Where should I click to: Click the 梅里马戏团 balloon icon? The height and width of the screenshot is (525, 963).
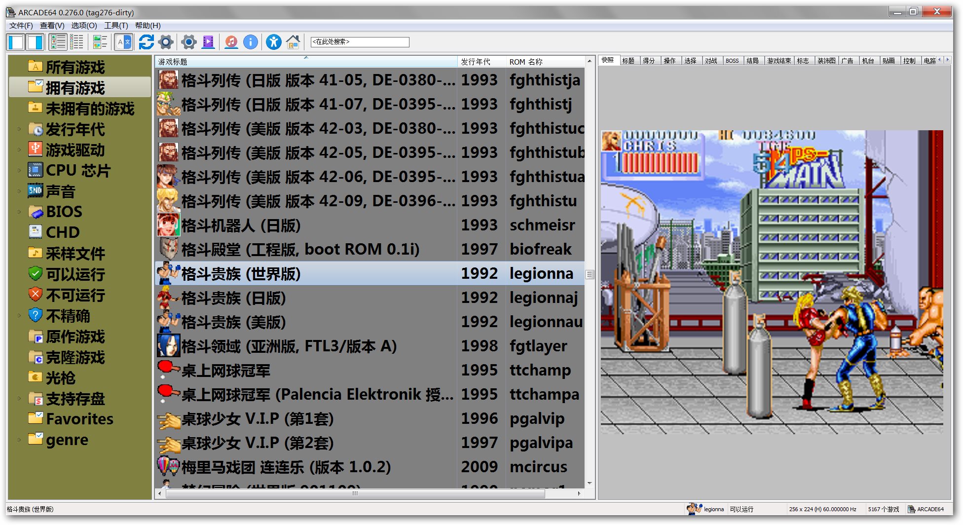(168, 467)
